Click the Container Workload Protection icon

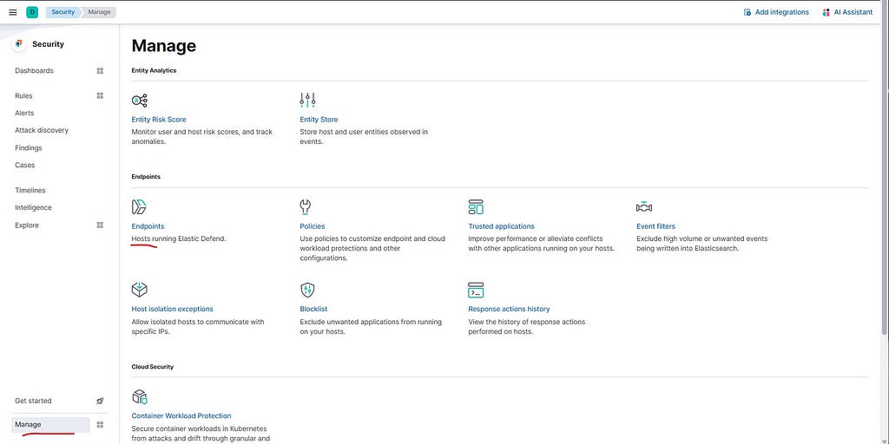pos(140,395)
